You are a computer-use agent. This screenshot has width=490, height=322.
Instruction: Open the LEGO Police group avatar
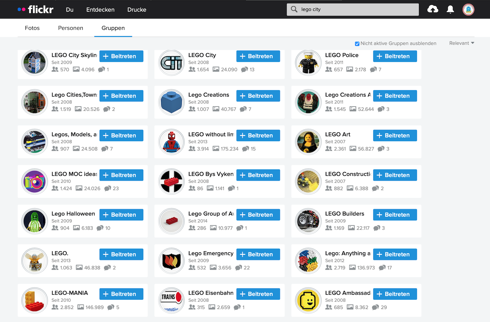(308, 63)
